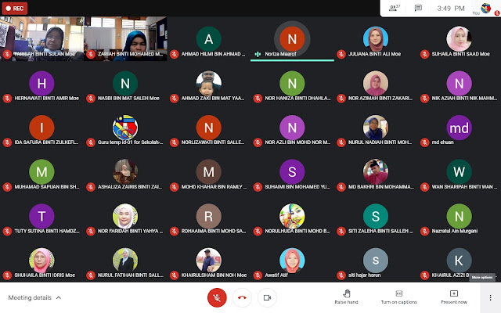Image resolution: width=501 pixels, height=313 pixels.
Task: Toggle the microphone mute button
Action: [217, 297]
